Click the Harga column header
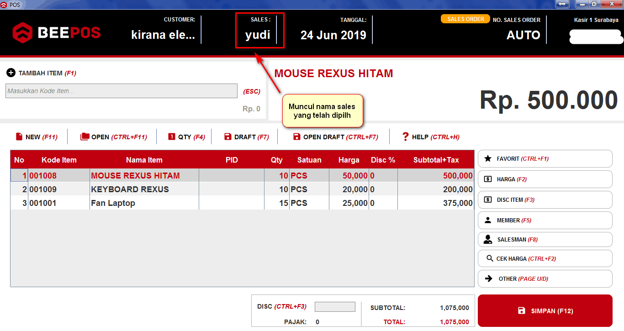This screenshot has width=624, height=331. pyautogui.click(x=349, y=160)
